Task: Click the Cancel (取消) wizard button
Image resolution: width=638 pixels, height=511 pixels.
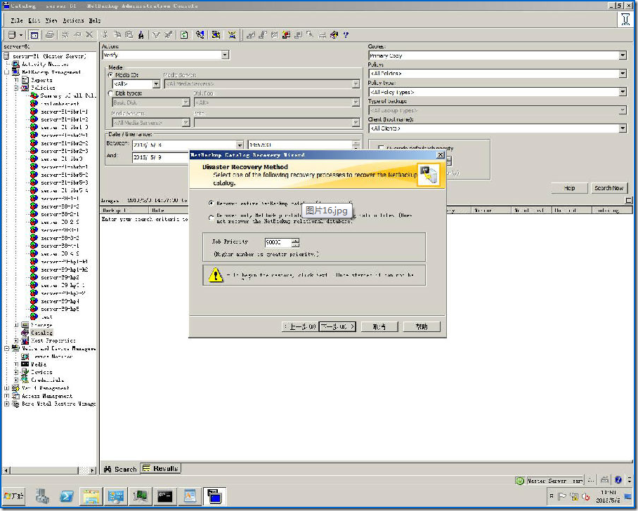Action: [x=379, y=326]
